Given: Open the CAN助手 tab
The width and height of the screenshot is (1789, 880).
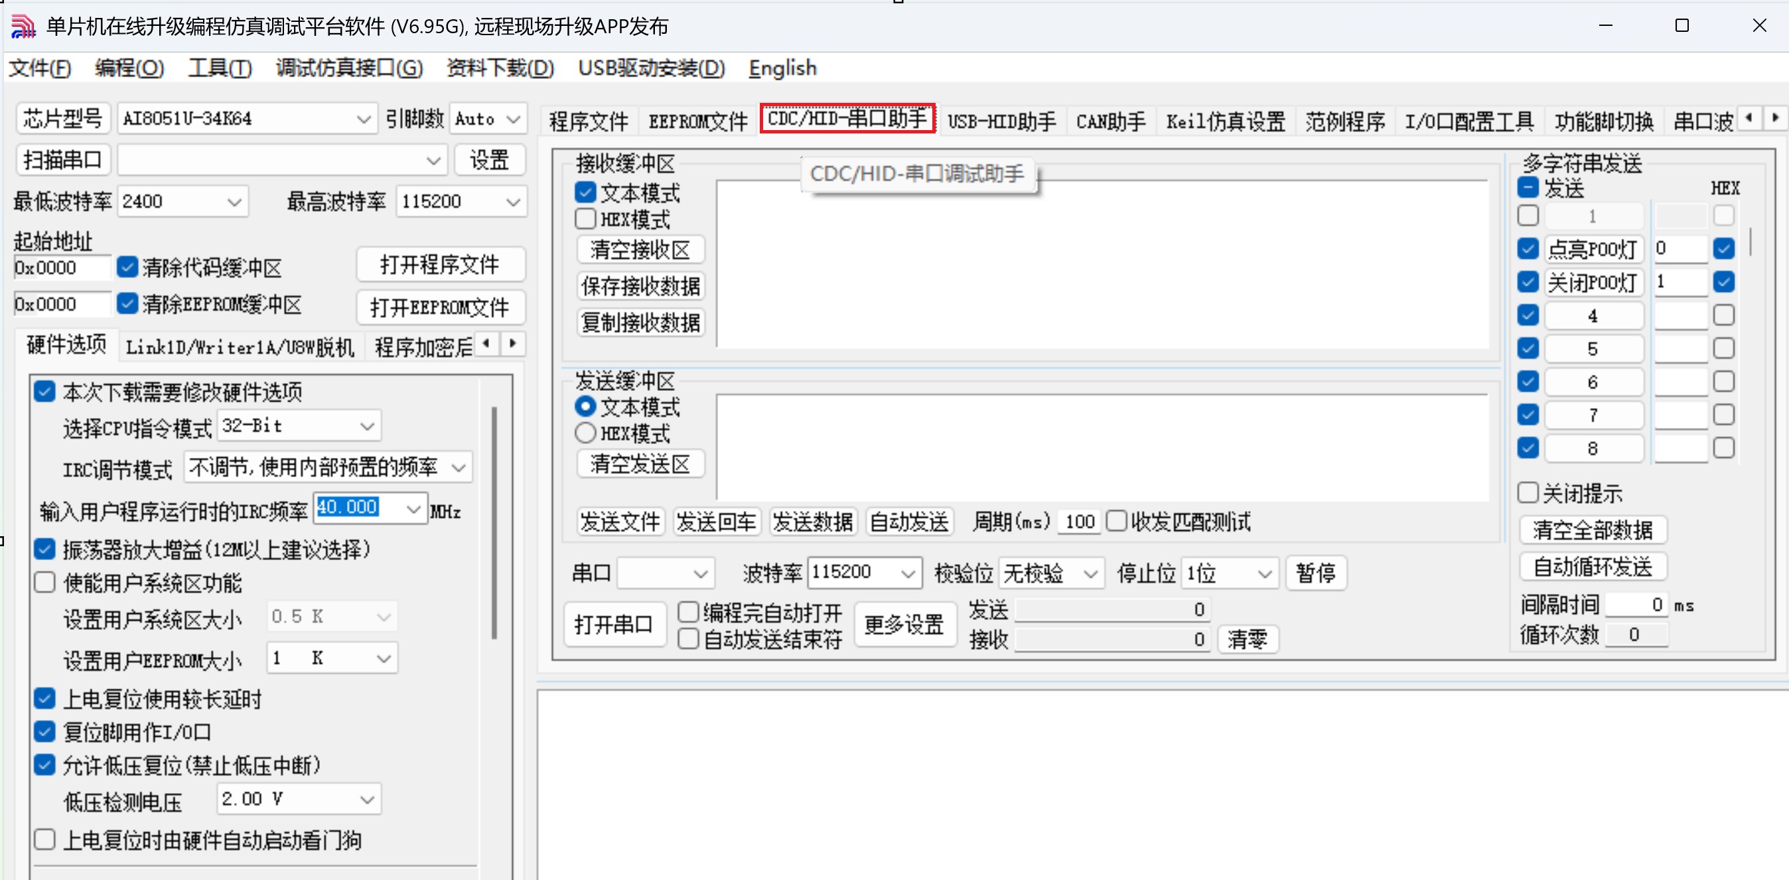Looking at the screenshot, I should 1110,121.
